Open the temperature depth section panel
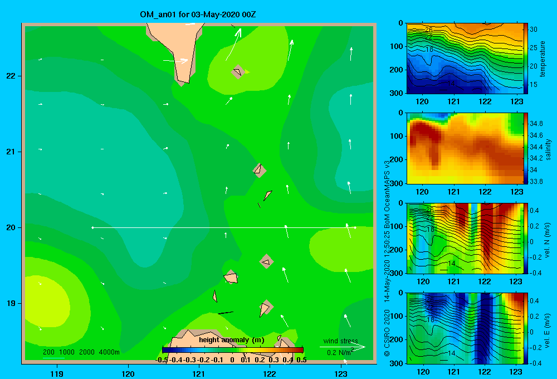Screen dimensions: 557x379 tap(465, 59)
